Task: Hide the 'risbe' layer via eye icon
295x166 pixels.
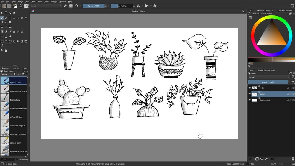Action: pyautogui.click(x=250, y=88)
